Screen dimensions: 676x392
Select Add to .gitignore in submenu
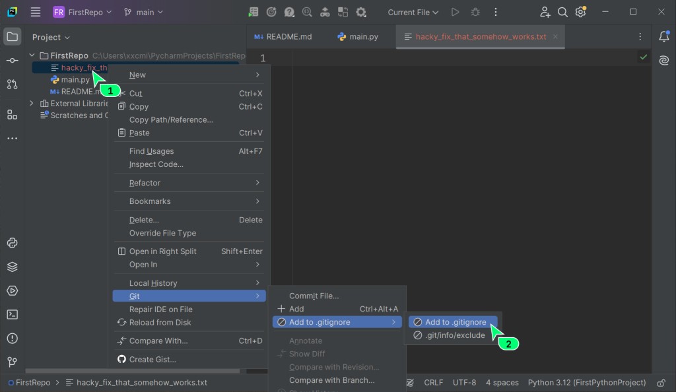point(455,322)
